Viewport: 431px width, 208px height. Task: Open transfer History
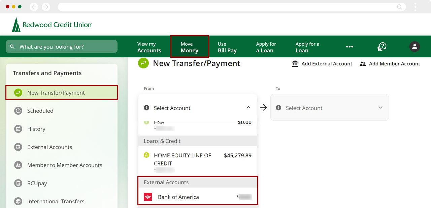[x=62, y=129]
